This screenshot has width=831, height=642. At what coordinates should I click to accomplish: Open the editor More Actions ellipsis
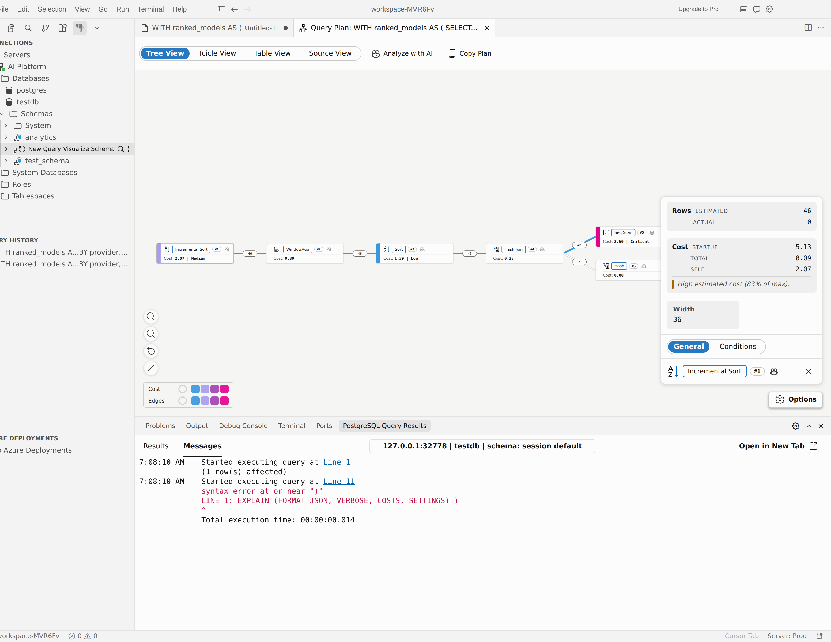coord(821,28)
